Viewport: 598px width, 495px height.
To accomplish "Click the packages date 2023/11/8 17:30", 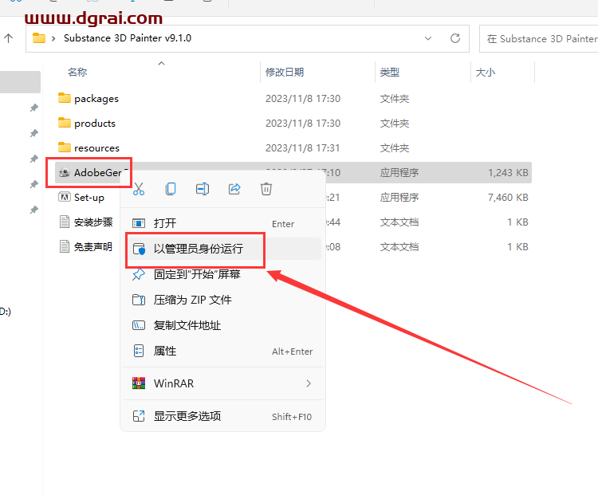I will click(303, 98).
